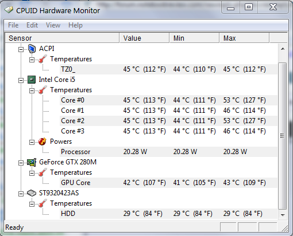
Task: Select the Core #2 row
Action: click(x=168, y=121)
